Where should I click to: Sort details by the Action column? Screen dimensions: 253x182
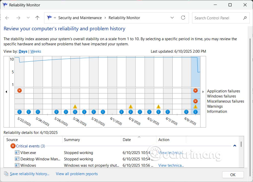[171, 140]
